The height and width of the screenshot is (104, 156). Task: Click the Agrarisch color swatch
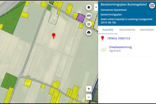(104, 50)
